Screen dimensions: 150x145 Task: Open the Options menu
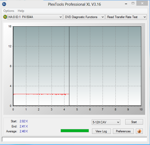click(9, 11)
